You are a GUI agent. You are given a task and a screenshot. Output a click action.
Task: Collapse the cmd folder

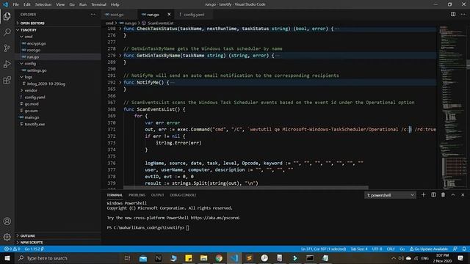coord(29,37)
